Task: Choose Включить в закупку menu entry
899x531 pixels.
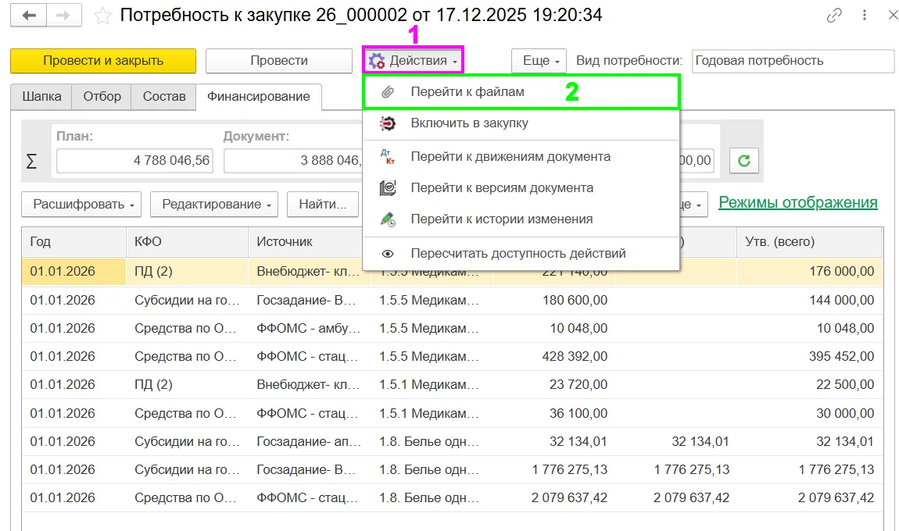Action: click(x=521, y=123)
